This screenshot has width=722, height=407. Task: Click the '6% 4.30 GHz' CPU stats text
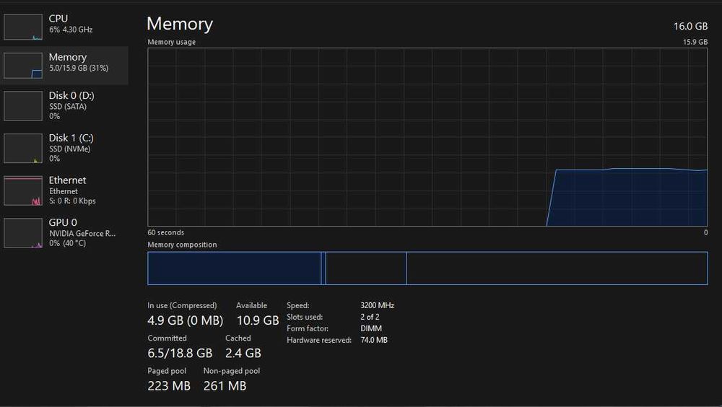(71, 30)
